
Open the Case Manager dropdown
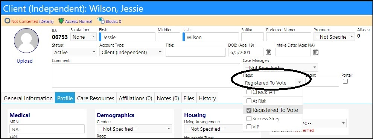pyautogui.click(x=280, y=68)
